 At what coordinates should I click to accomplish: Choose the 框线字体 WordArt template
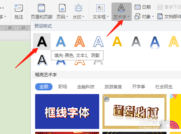click(x=67, y=111)
